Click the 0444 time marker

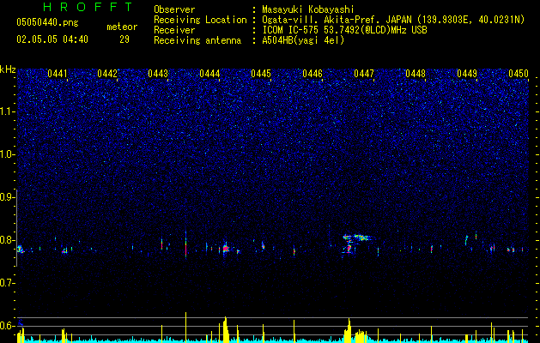209,74
